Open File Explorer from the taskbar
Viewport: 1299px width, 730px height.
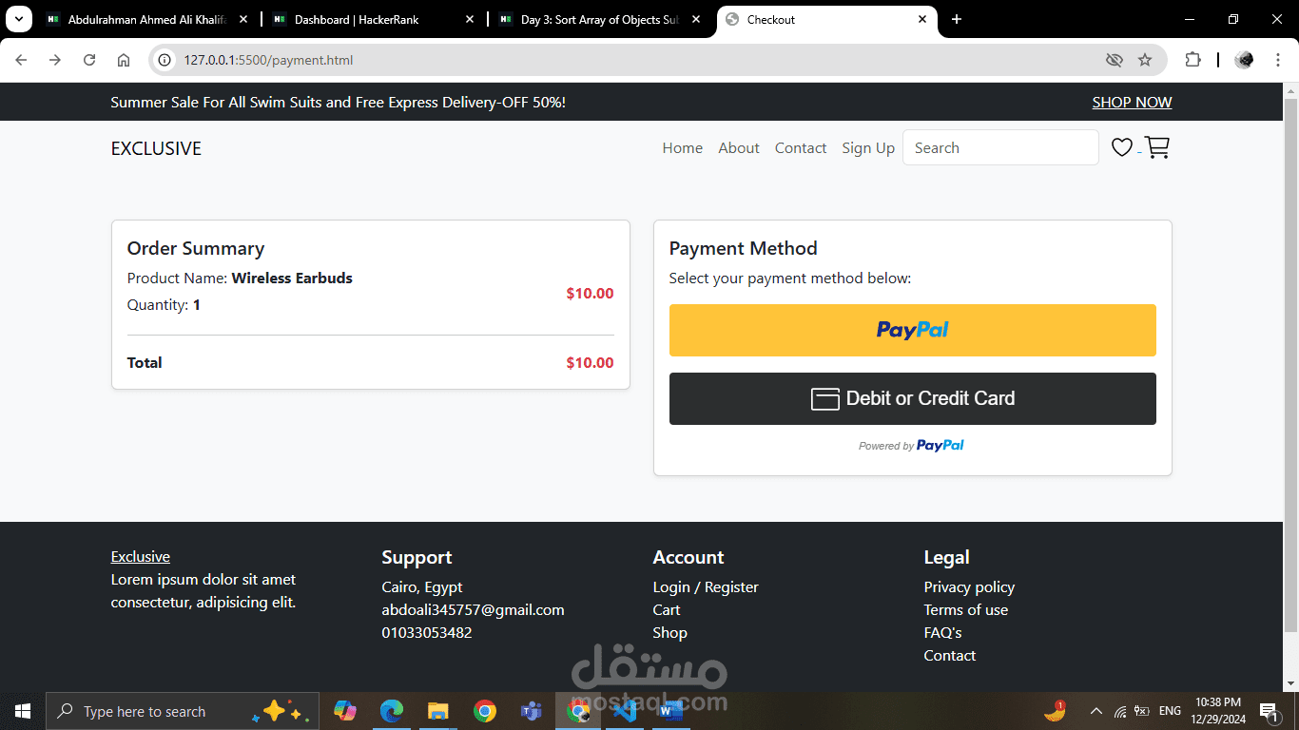click(x=437, y=711)
